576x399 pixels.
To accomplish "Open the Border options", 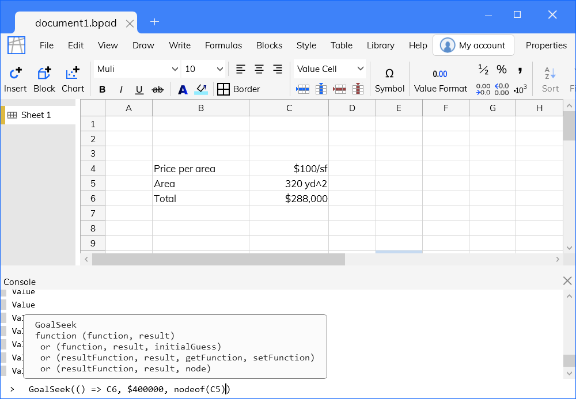I will [239, 89].
